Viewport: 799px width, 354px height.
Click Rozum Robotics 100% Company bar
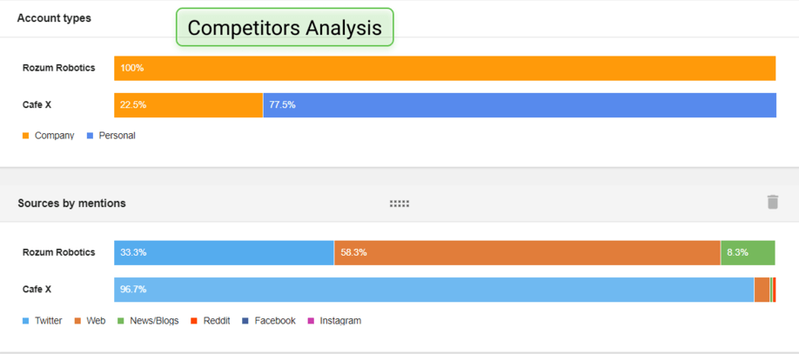pos(445,68)
